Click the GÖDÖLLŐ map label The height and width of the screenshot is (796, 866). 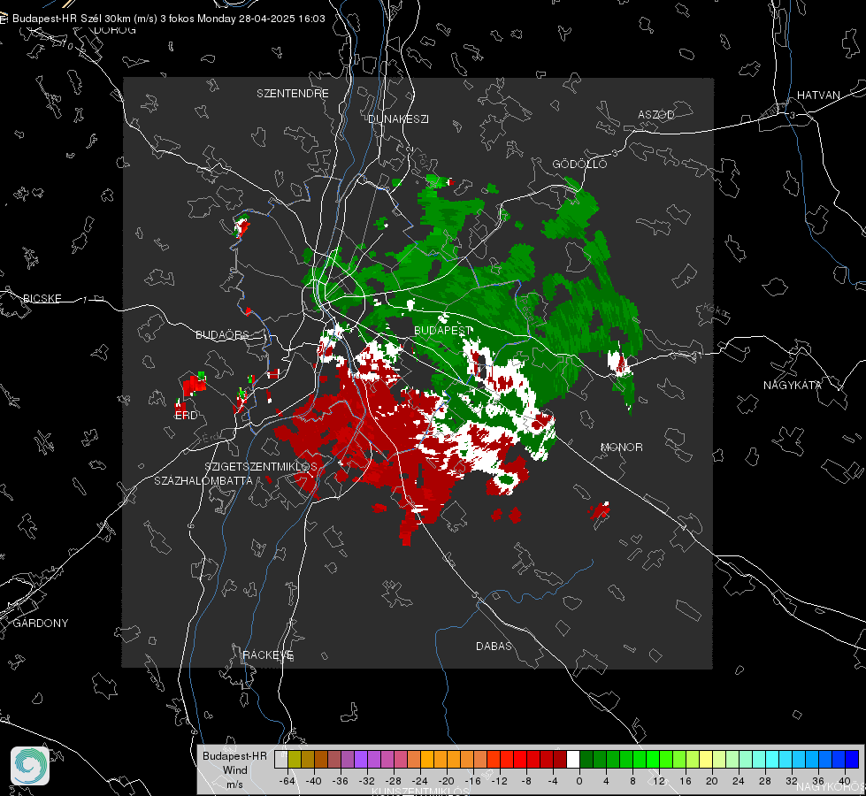579,164
